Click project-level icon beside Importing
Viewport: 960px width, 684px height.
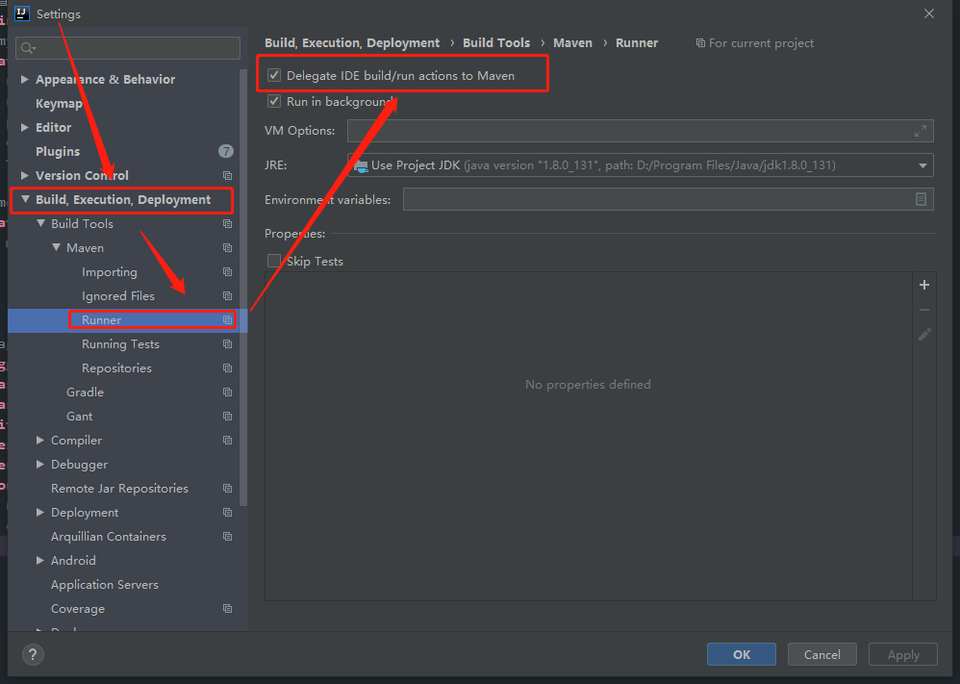pos(227,272)
